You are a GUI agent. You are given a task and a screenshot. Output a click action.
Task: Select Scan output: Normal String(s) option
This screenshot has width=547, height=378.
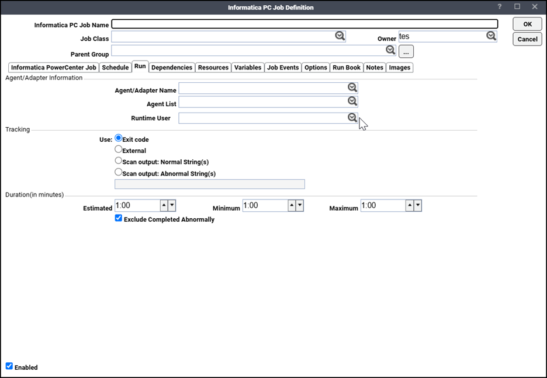pos(119,161)
